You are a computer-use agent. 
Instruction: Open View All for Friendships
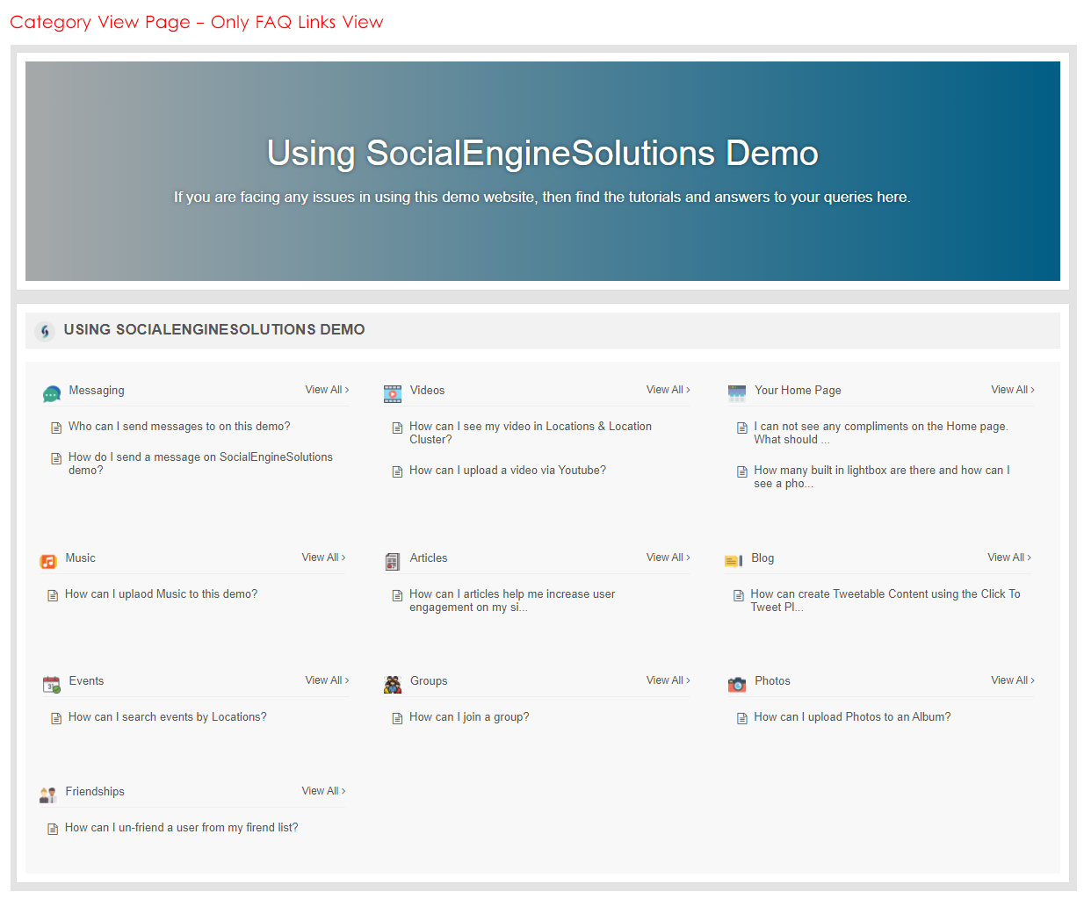tap(323, 791)
